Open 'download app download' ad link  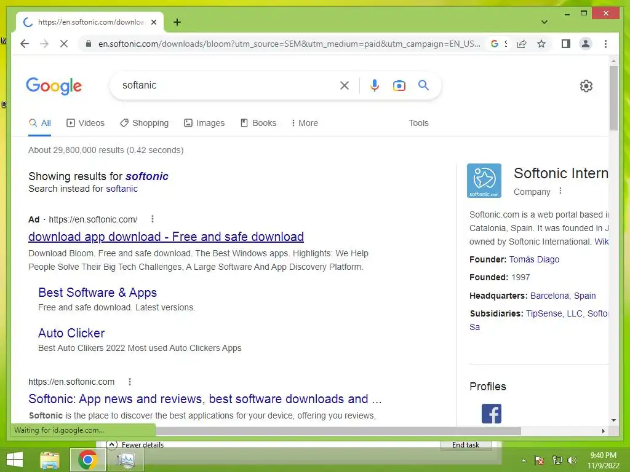click(166, 237)
